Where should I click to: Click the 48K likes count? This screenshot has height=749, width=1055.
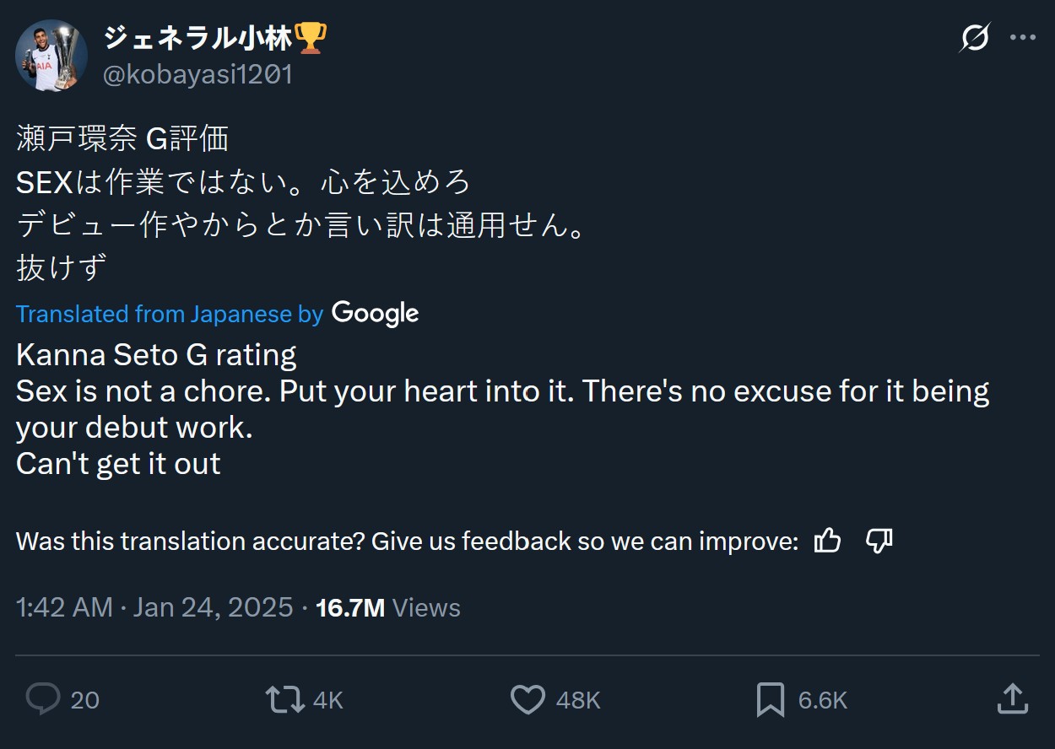tap(578, 700)
